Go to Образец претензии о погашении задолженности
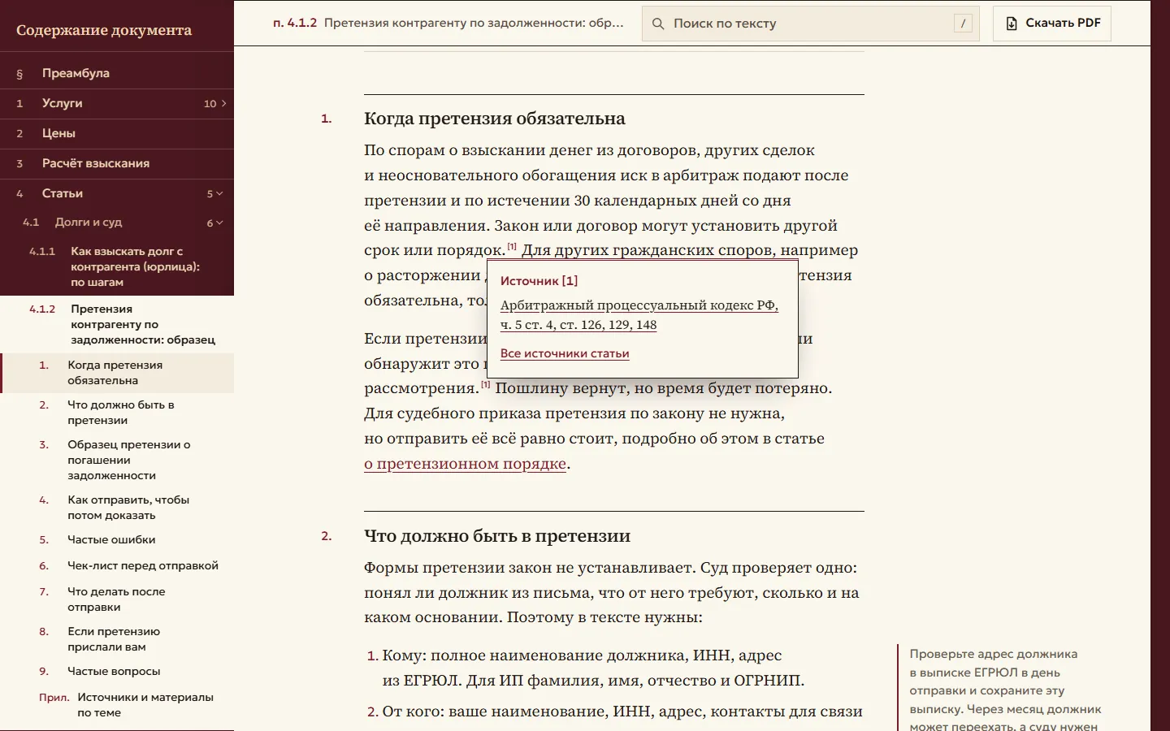This screenshot has width=1170, height=731. [x=117, y=460]
